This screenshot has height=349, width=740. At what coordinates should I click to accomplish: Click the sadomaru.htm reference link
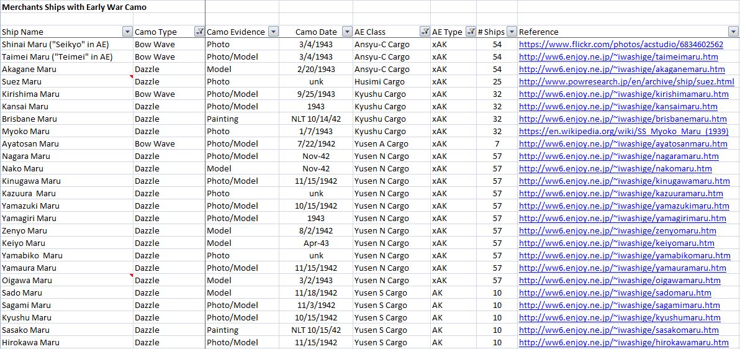coord(615,292)
